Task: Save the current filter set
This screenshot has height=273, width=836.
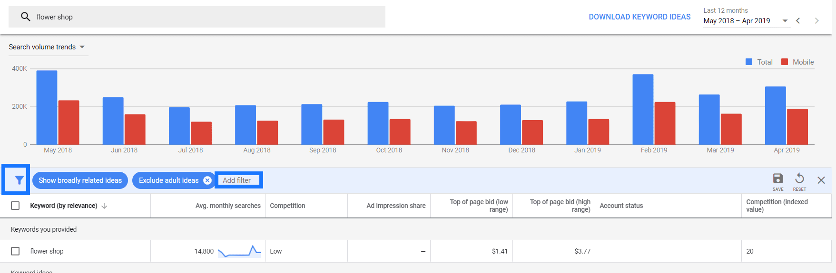Action: tap(778, 180)
